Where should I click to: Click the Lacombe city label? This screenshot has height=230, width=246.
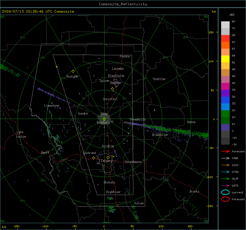[118, 69]
